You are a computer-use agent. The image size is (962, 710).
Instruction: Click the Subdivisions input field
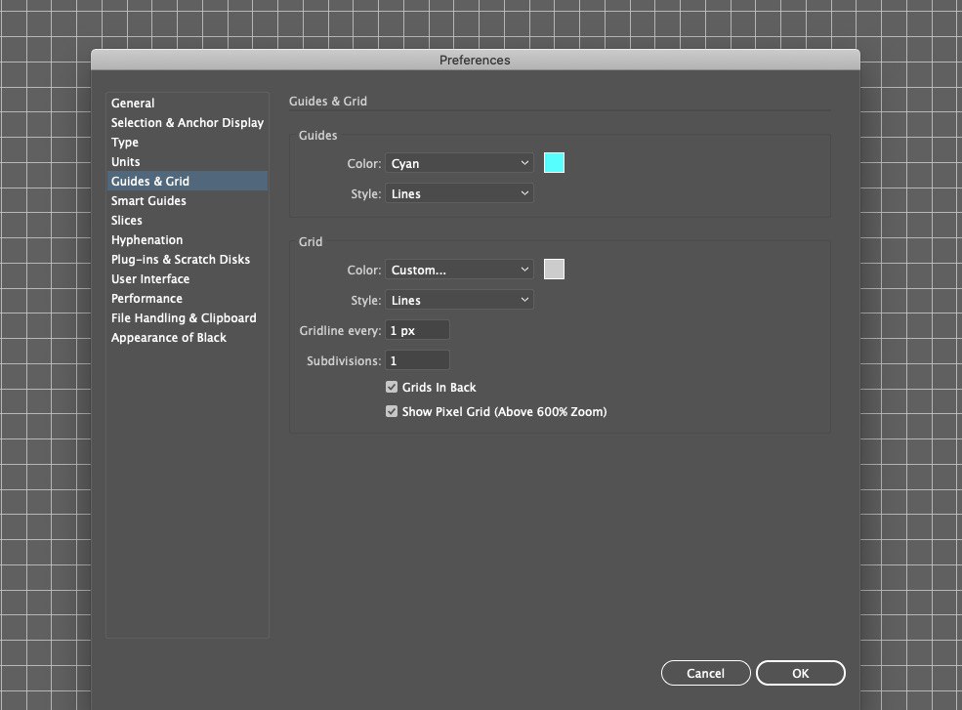click(417, 360)
